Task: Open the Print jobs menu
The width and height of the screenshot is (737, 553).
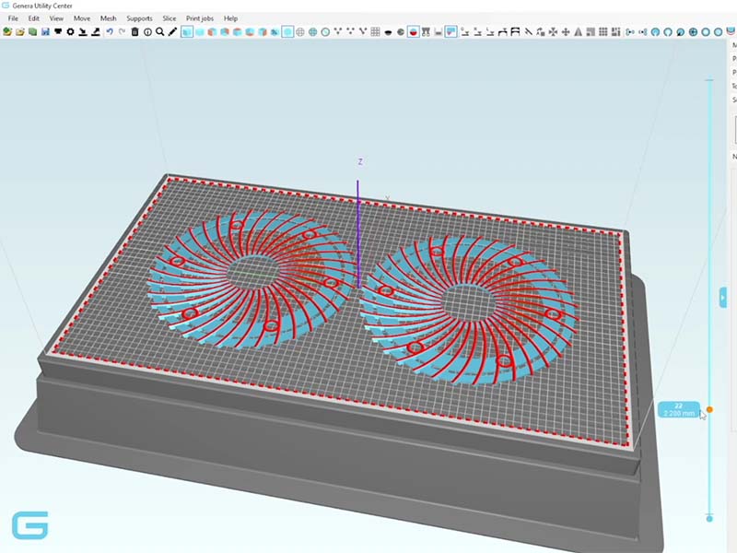Action: [200, 18]
